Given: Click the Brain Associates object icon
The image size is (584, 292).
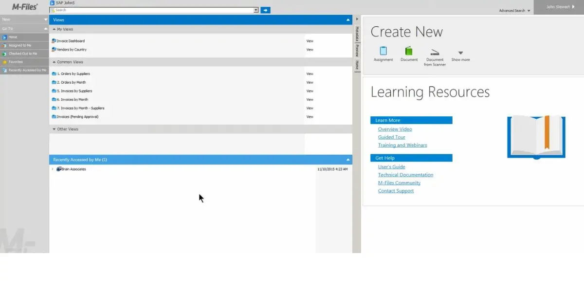Looking at the screenshot, I should [x=58, y=169].
